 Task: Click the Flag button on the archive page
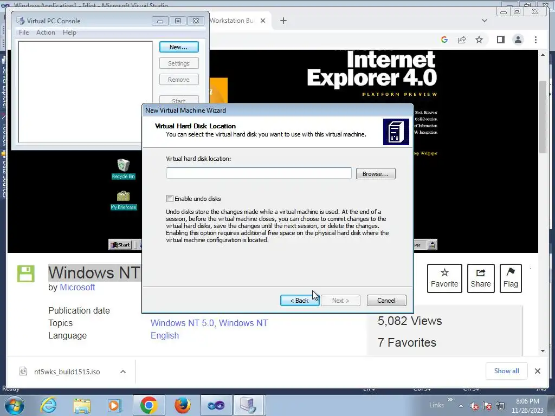coord(511,278)
